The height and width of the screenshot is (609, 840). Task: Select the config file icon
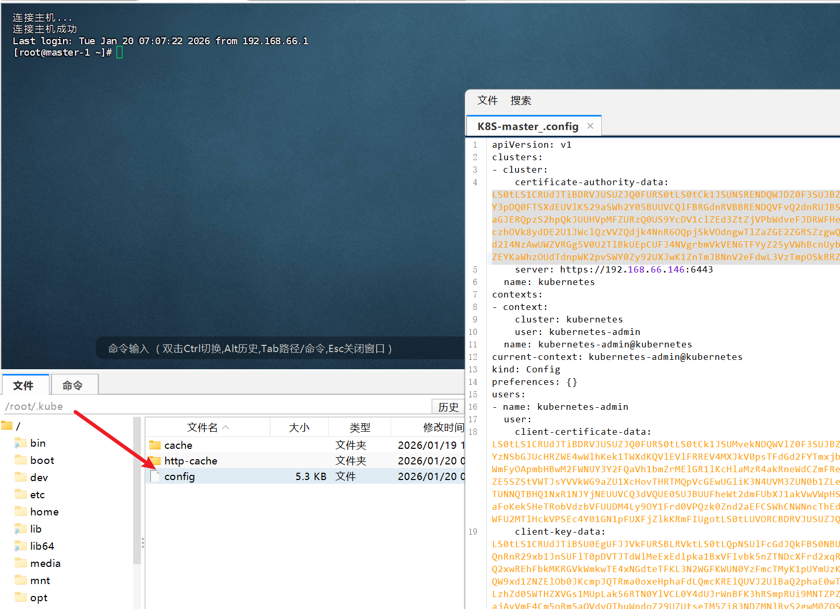(155, 476)
